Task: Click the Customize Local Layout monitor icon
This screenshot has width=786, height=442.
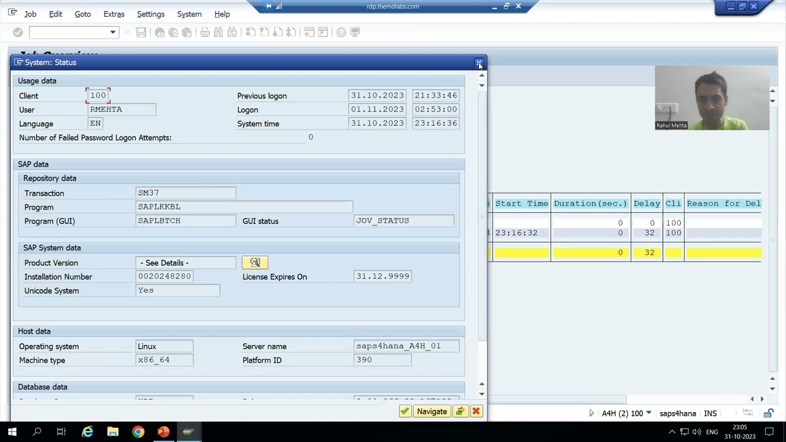Action: tap(355, 32)
